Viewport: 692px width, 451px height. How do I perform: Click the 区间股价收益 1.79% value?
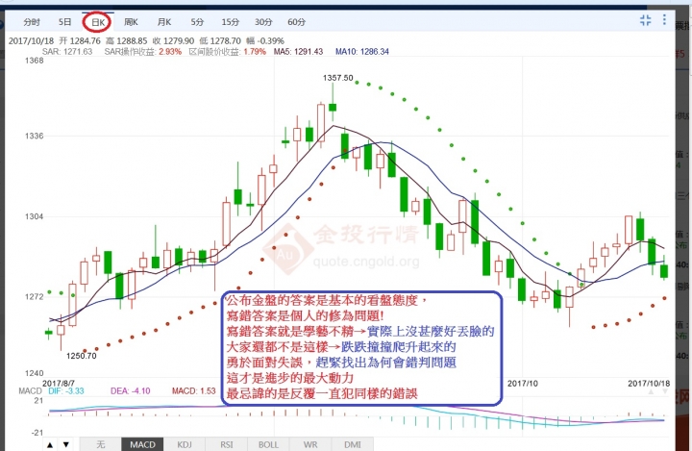[227, 52]
